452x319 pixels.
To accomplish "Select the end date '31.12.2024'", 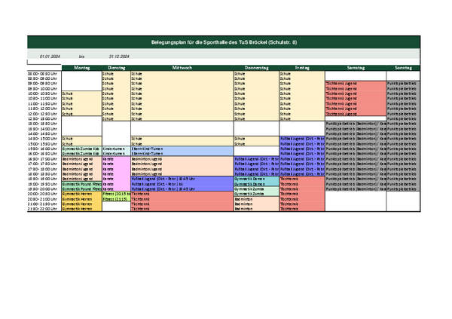I will (x=119, y=57).
